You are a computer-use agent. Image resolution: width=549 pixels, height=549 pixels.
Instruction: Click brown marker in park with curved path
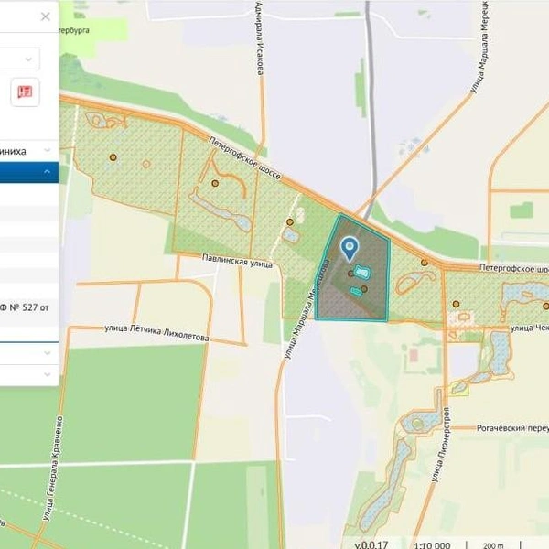(215, 183)
